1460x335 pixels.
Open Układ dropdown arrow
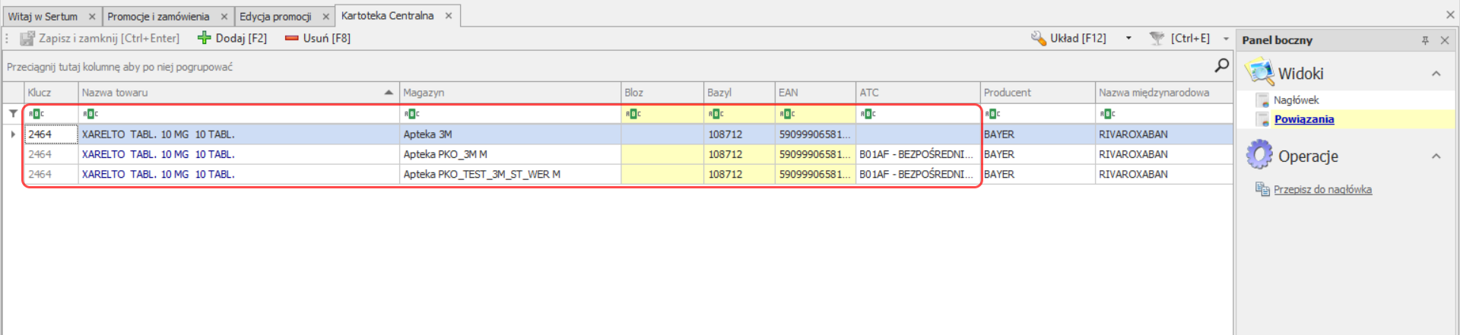click(1128, 38)
